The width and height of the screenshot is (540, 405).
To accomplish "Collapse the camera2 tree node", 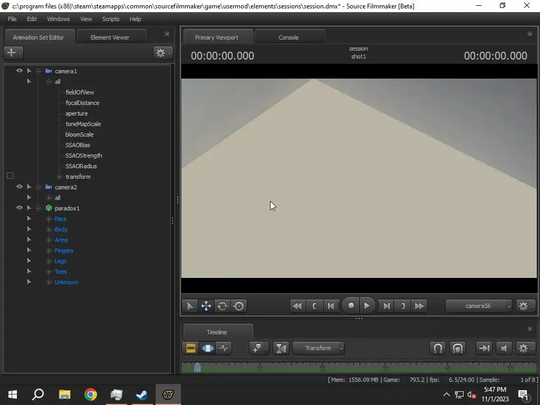I will point(38,187).
